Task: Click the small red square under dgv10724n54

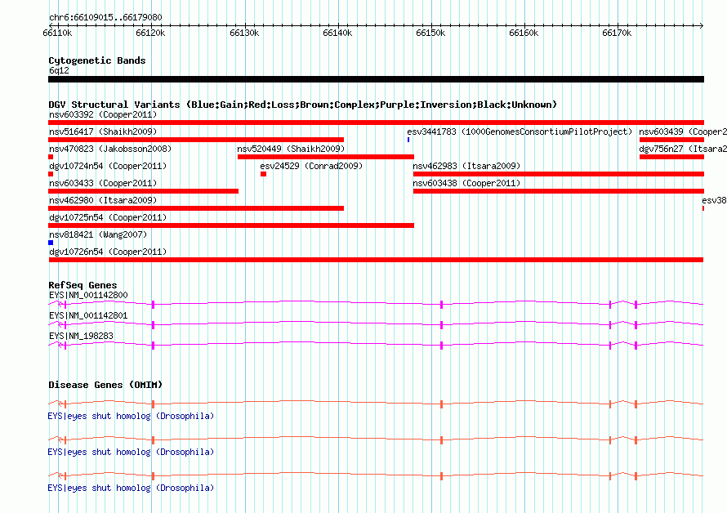Action: tap(51, 174)
